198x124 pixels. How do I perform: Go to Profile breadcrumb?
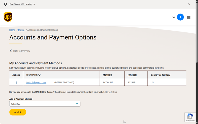[21, 30]
